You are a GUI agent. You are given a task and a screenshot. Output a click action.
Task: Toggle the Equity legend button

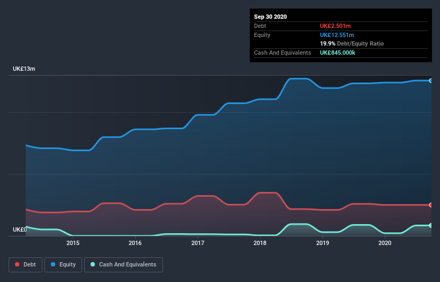(63, 265)
